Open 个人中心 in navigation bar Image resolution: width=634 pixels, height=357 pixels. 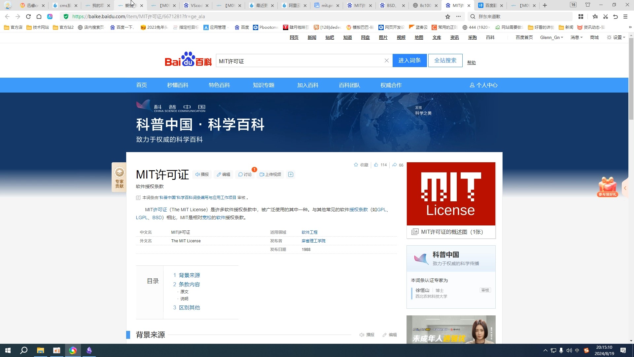(484, 85)
